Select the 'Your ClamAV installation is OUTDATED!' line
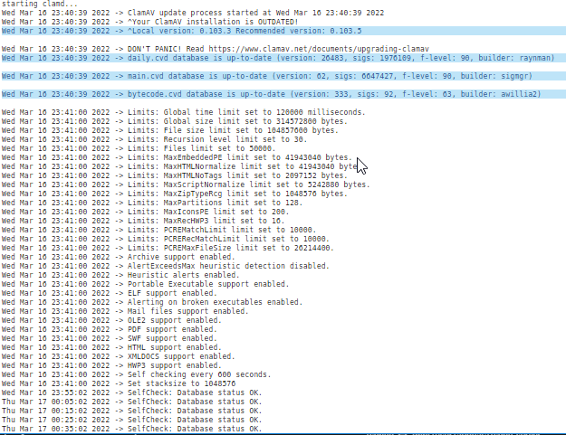 (x=149, y=22)
